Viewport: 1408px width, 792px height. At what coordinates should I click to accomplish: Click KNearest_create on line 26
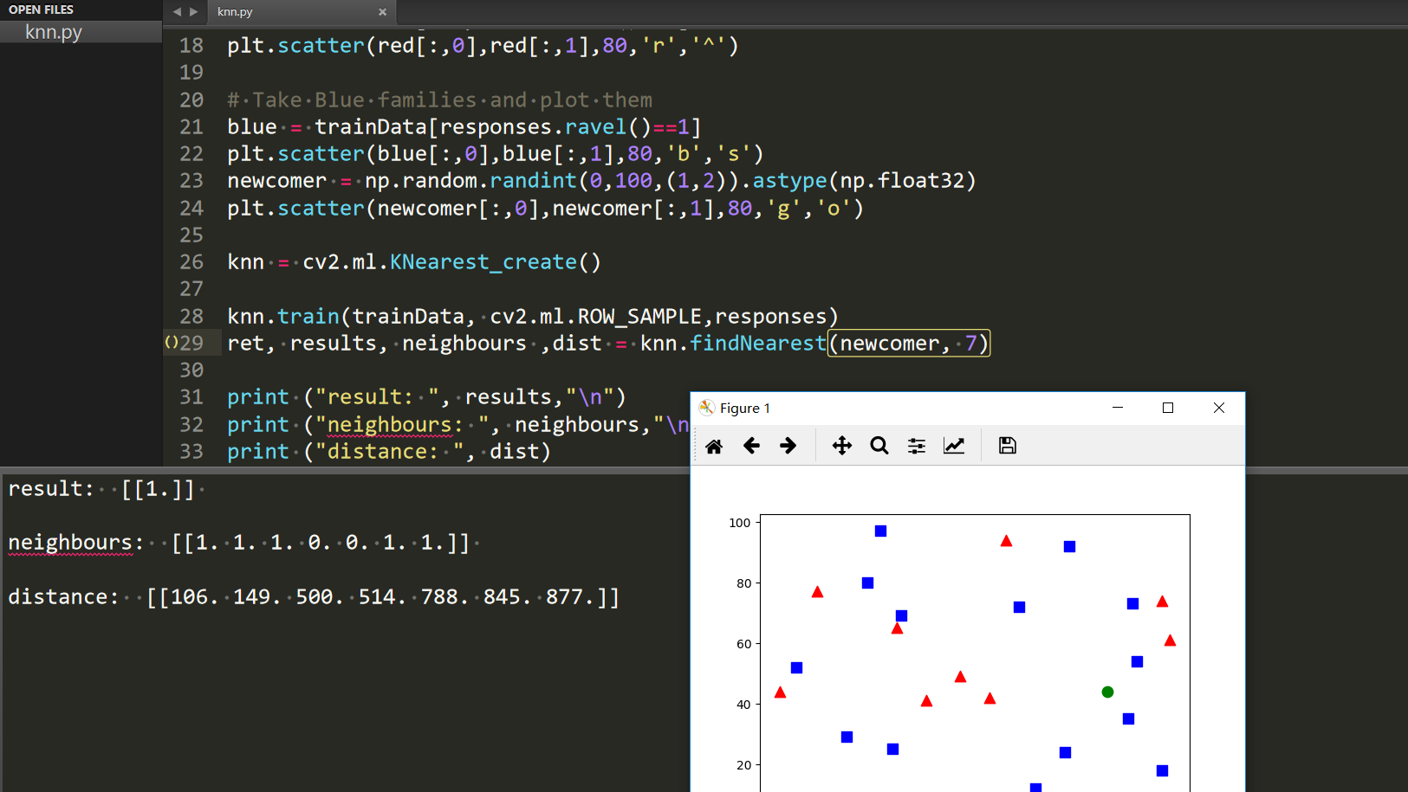[483, 261]
